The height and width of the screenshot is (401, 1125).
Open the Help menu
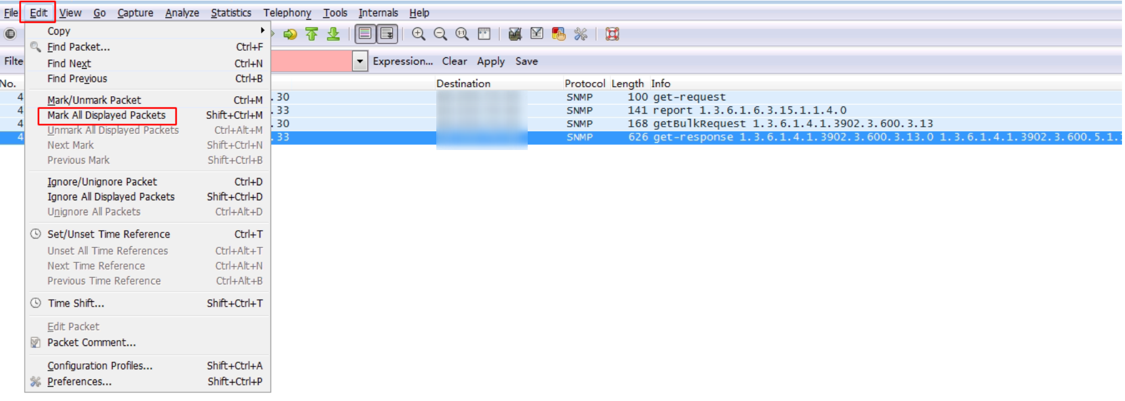click(x=419, y=13)
